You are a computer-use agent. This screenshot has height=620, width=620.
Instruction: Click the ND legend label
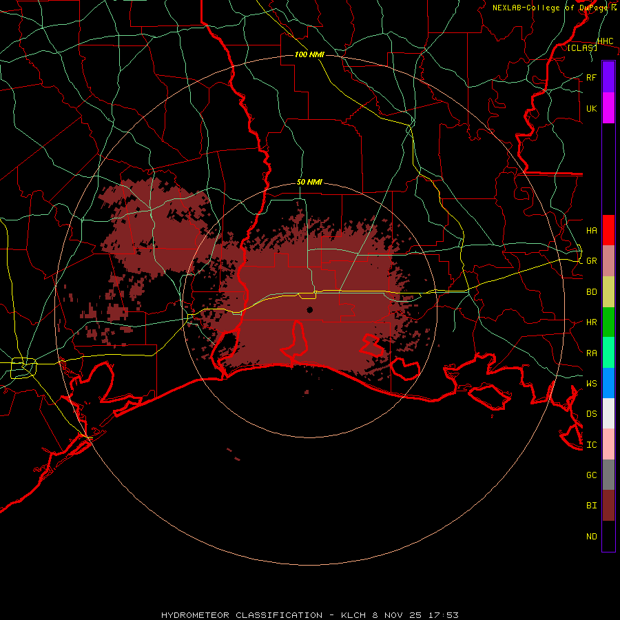coord(591,537)
